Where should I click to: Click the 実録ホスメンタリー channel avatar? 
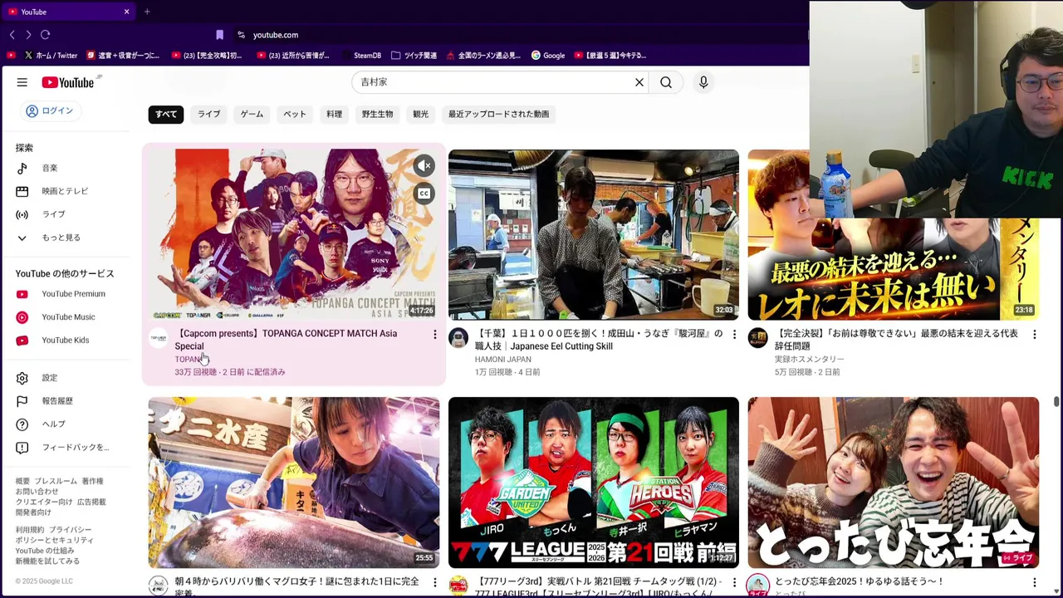point(757,337)
